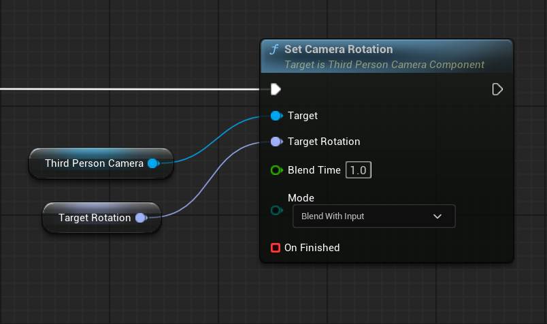This screenshot has height=324, width=547.
Task: Click the function icon on Set Camera Rotation
Action: coord(274,50)
